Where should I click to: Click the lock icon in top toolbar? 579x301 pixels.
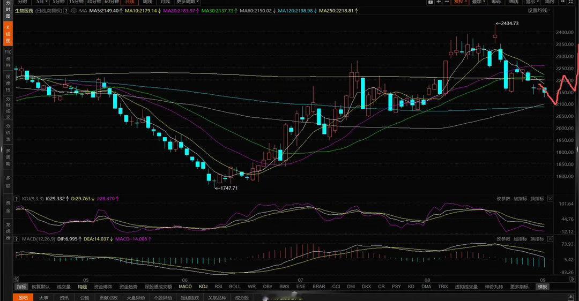(430, 2)
